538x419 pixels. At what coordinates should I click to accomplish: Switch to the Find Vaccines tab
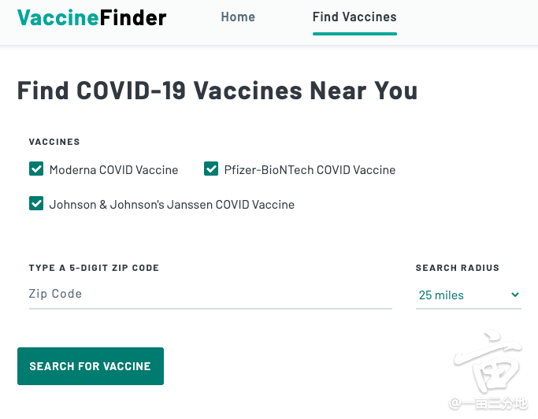[x=354, y=17]
